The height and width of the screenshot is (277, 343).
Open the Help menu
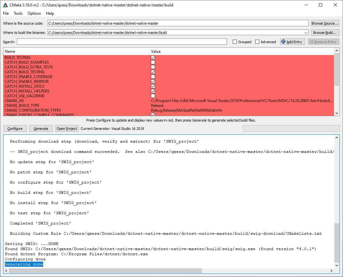tap(50, 13)
